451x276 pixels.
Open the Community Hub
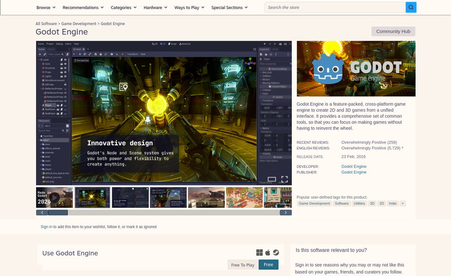393,32
